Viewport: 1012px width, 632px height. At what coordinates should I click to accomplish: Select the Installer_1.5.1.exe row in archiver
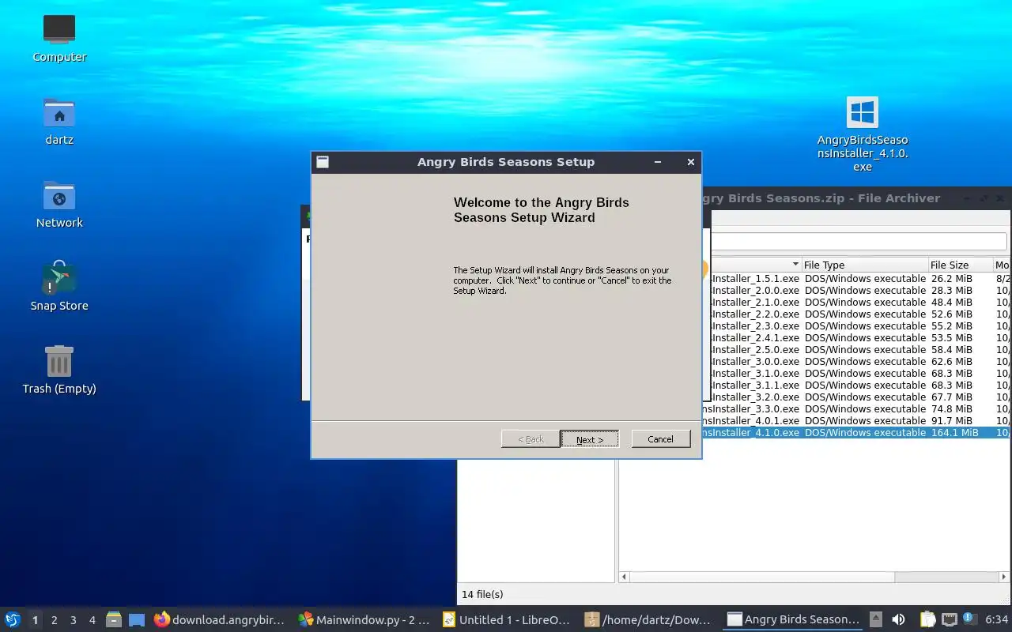861,278
